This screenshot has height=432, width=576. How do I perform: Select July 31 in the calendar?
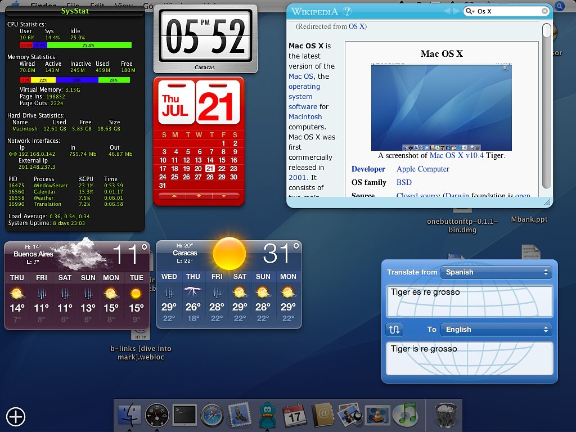pyautogui.click(x=163, y=186)
